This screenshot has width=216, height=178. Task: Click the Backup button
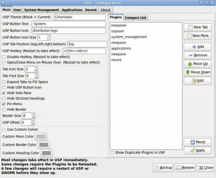click(163, 168)
